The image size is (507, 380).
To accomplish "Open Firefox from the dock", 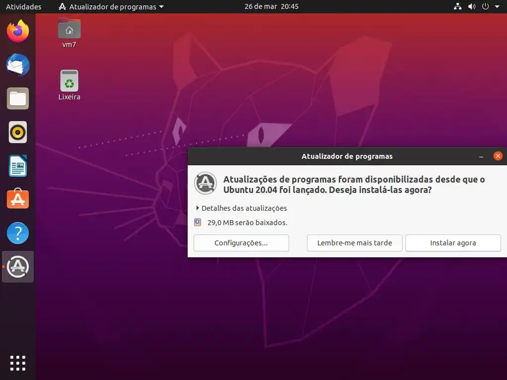I will [x=18, y=31].
